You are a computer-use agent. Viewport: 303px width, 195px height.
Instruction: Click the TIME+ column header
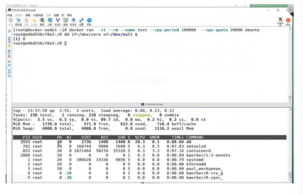tap(178, 137)
